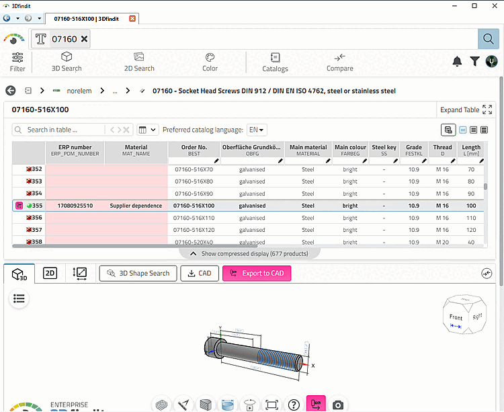Open the Filter panel
504x412 pixels.
point(17,63)
